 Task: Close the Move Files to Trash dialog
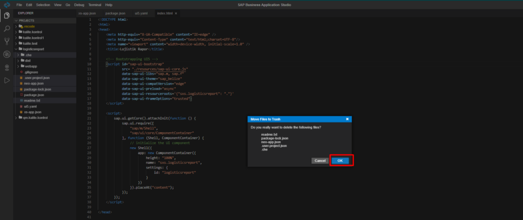click(x=347, y=119)
